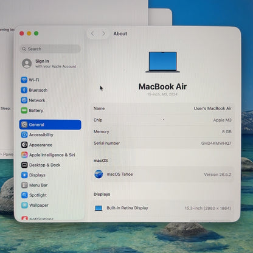Select the Displays sidebar icon

pyautogui.click(x=24, y=175)
